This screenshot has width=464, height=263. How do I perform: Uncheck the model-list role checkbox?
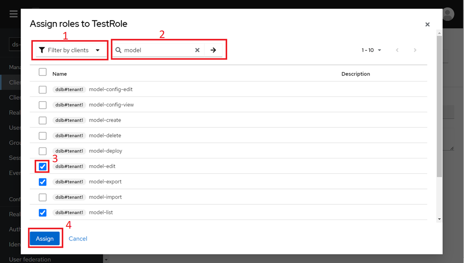click(43, 212)
